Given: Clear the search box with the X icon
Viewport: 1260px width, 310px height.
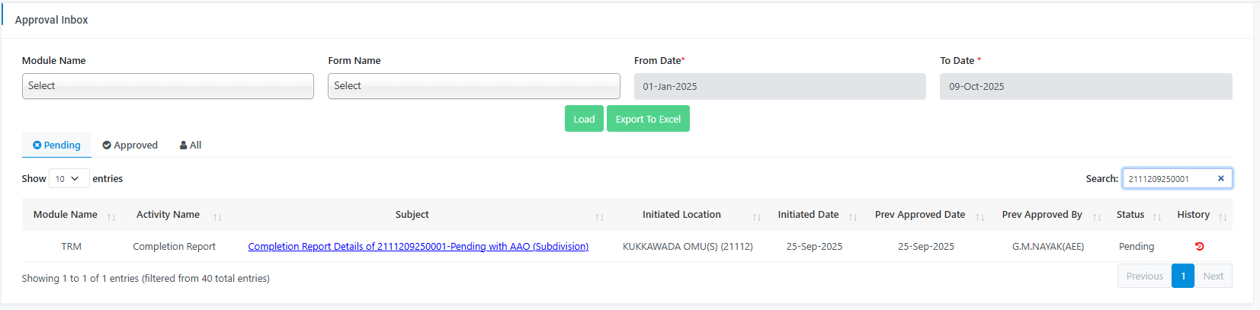Looking at the screenshot, I should [x=1220, y=178].
